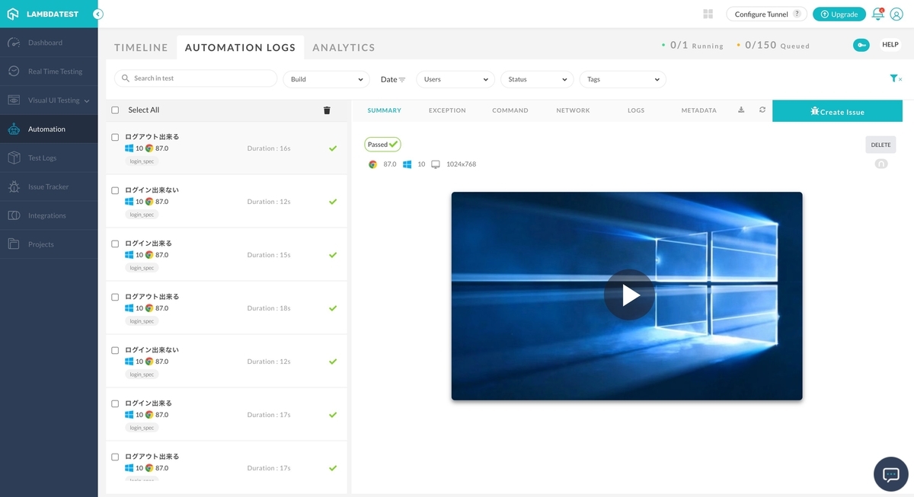Open the Command tab
Viewport: 914px width, 497px height.
coord(510,110)
